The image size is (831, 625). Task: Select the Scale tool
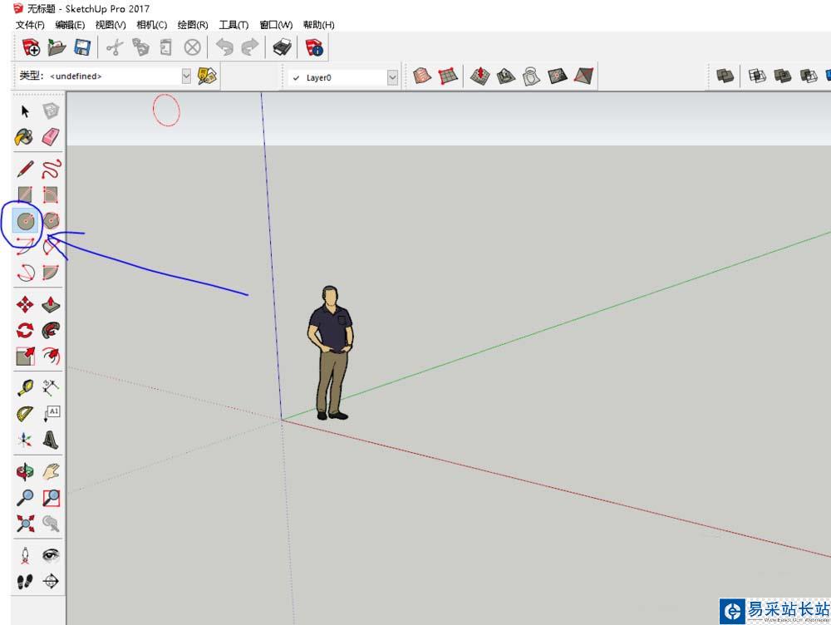click(25, 357)
